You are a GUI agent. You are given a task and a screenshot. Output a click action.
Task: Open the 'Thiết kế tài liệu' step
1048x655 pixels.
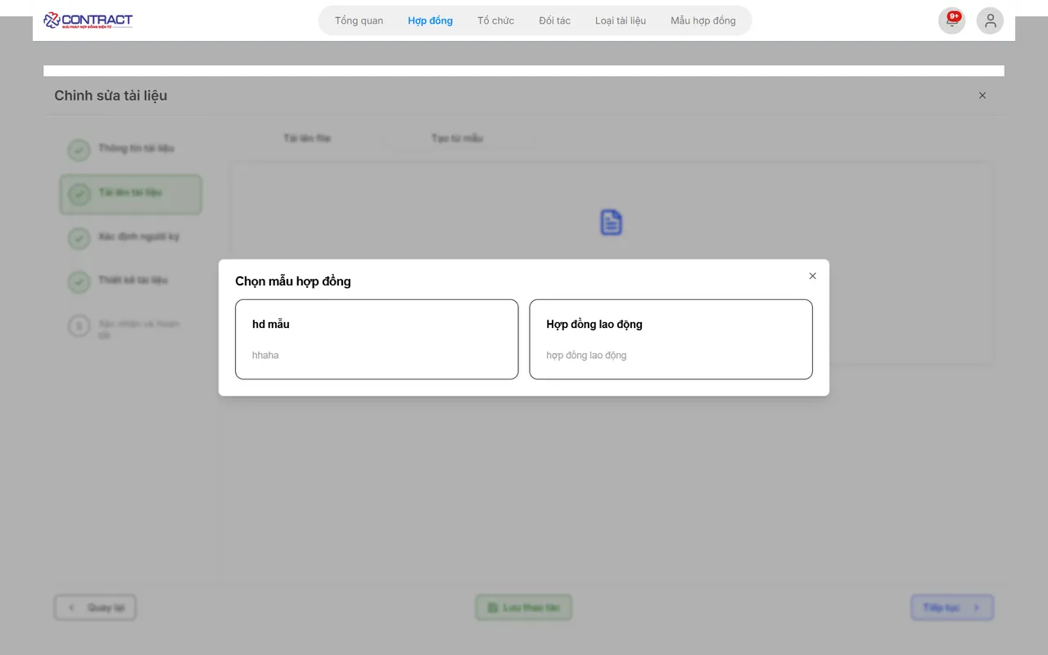[131, 280]
